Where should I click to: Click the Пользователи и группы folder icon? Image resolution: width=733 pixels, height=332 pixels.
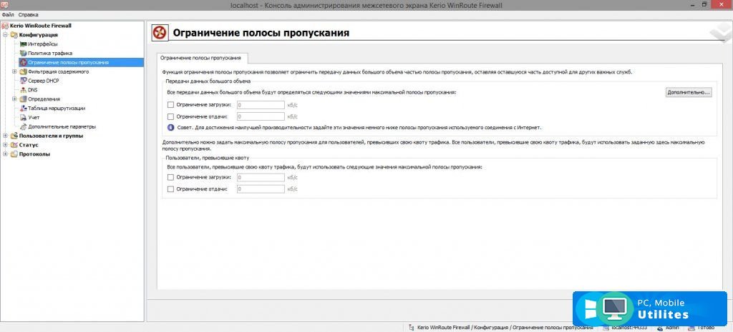click(14, 136)
